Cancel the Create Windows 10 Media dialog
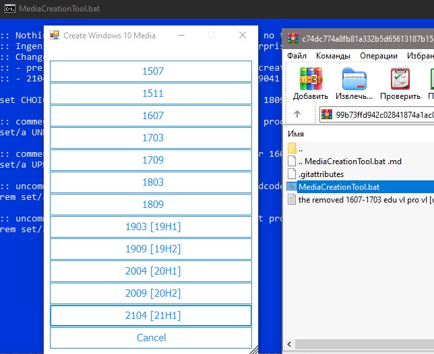 pyautogui.click(x=151, y=338)
